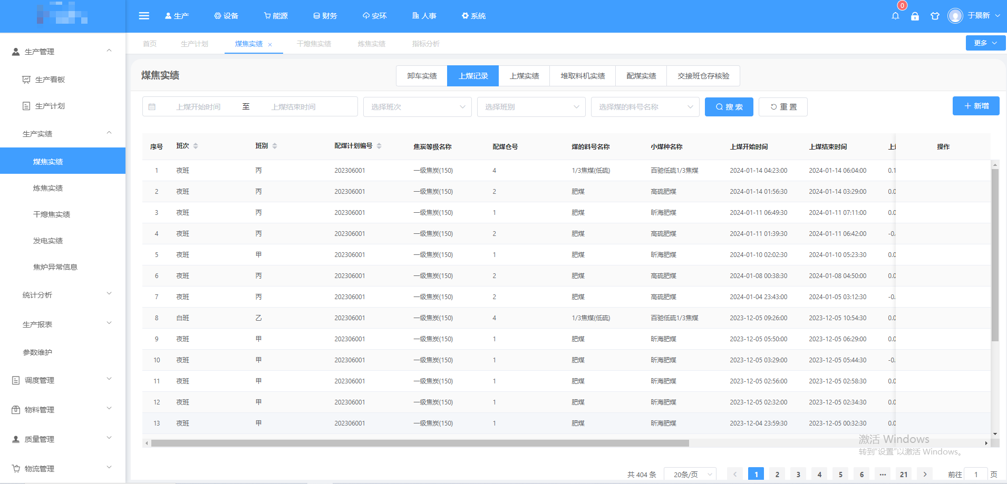1007x484 pixels.
Task: Click the table horizontal scrollbar thumb
Action: tap(420, 443)
